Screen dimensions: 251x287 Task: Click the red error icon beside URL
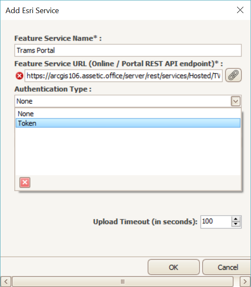19,76
